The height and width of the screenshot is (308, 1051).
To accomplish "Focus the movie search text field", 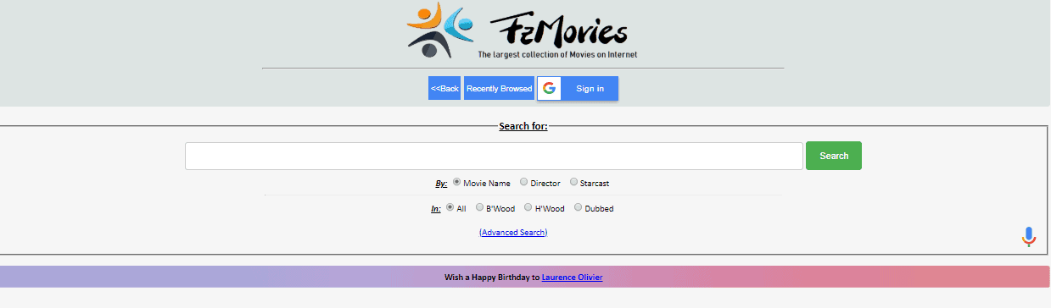I will click(494, 156).
